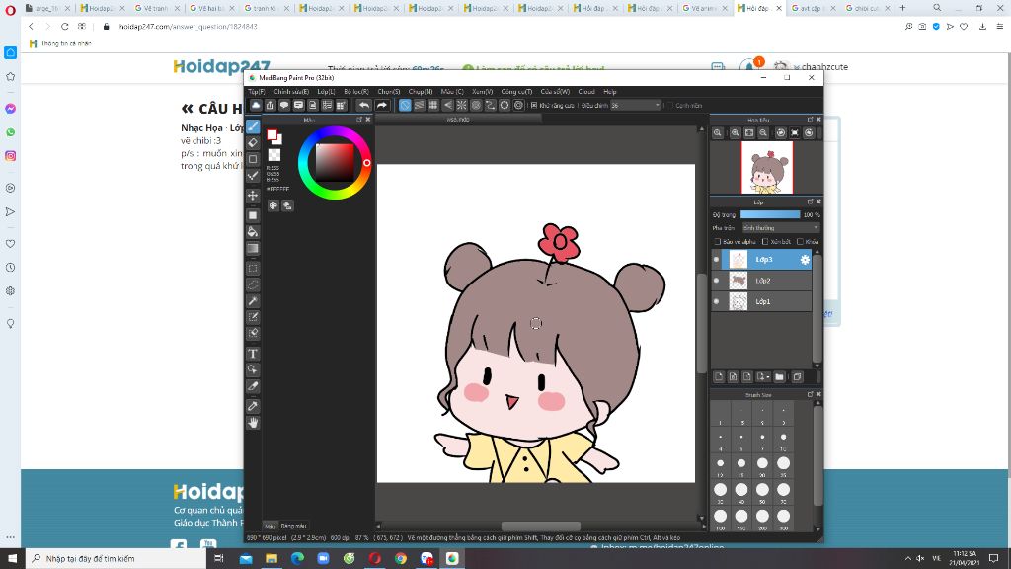Select the Brush tool in MediBang

pos(254,126)
